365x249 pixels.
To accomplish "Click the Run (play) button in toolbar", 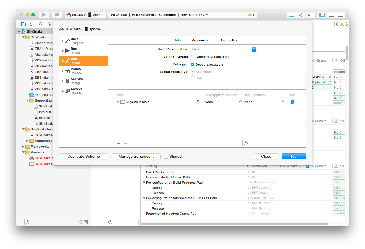I will tap(44, 15).
